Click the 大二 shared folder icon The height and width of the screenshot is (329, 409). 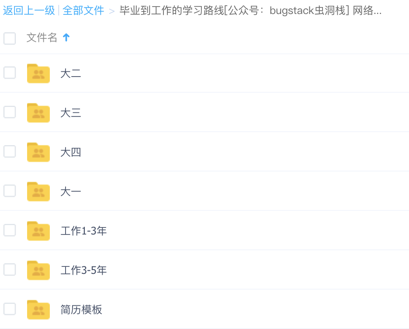pos(38,73)
